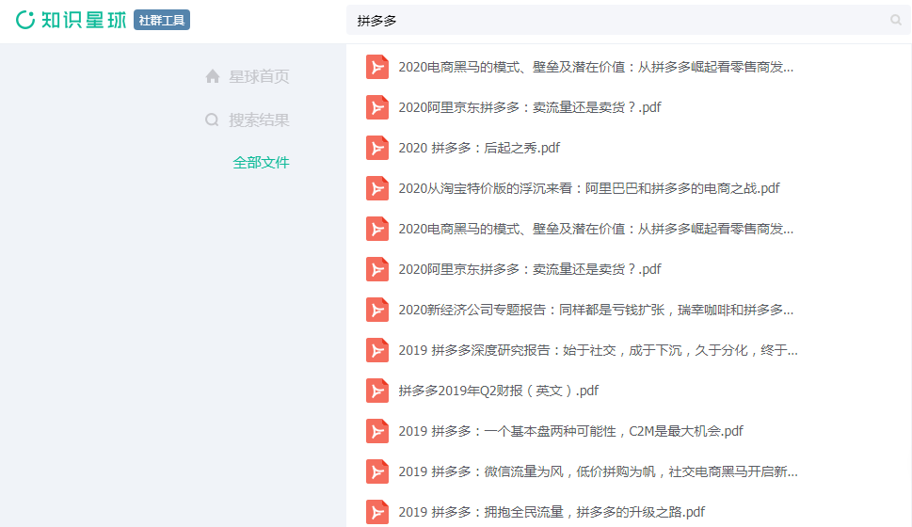Click PDF icon of 2019 拼多多：微信流量为风 file

[x=376, y=471]
